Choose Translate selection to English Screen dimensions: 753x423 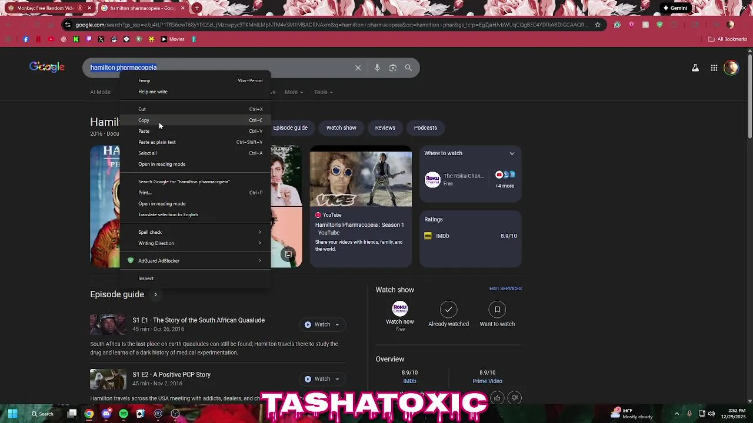pos(195,214)
